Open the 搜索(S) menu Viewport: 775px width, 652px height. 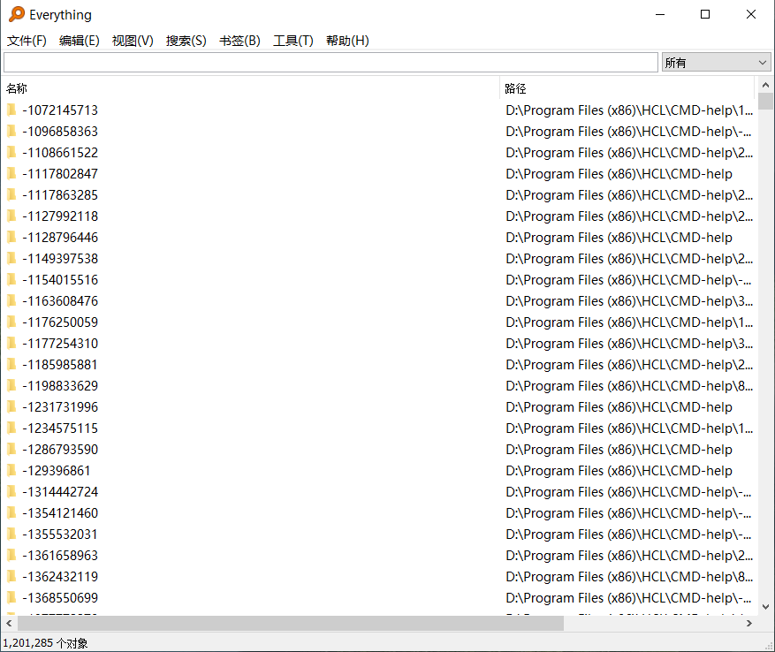click(186, 41)
